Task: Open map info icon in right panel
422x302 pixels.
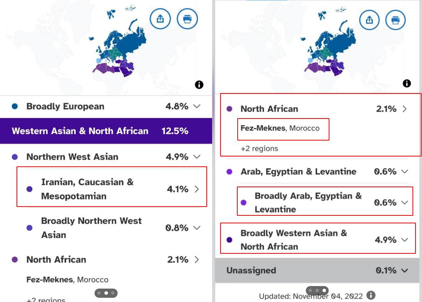Action: (407, 83)
